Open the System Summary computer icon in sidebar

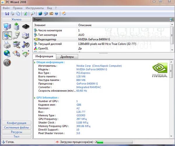7,26
